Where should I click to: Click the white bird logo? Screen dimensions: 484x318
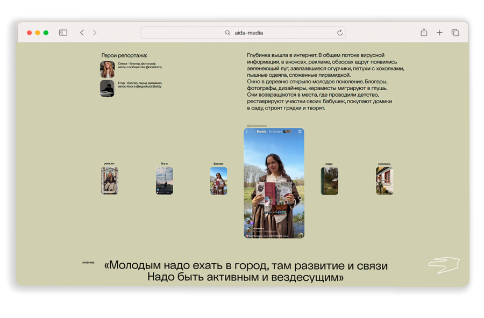point(444,265)
